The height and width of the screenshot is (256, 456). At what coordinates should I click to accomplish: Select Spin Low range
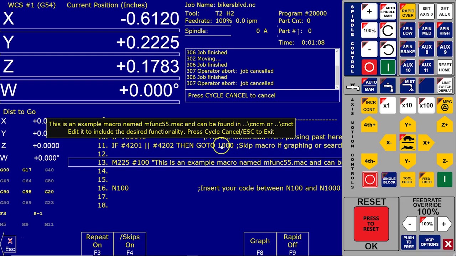click(x=408, y=31)
